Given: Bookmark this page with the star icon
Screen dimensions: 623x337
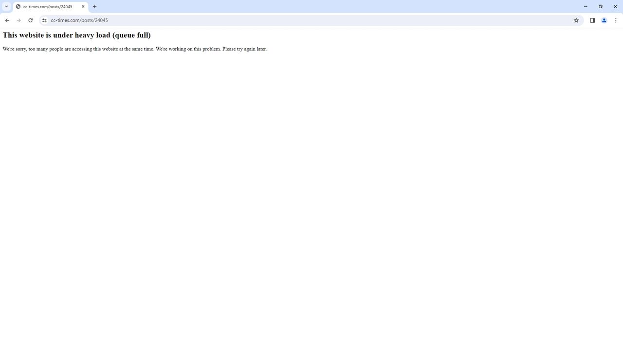Looking at the screenshot, I should pos(576,20).
